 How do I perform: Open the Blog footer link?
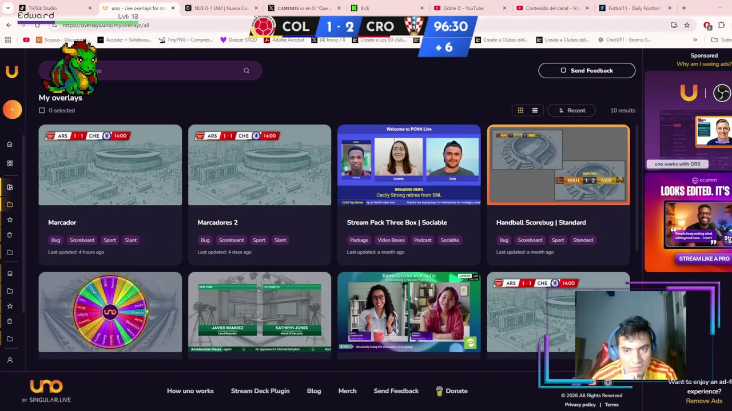314,391
